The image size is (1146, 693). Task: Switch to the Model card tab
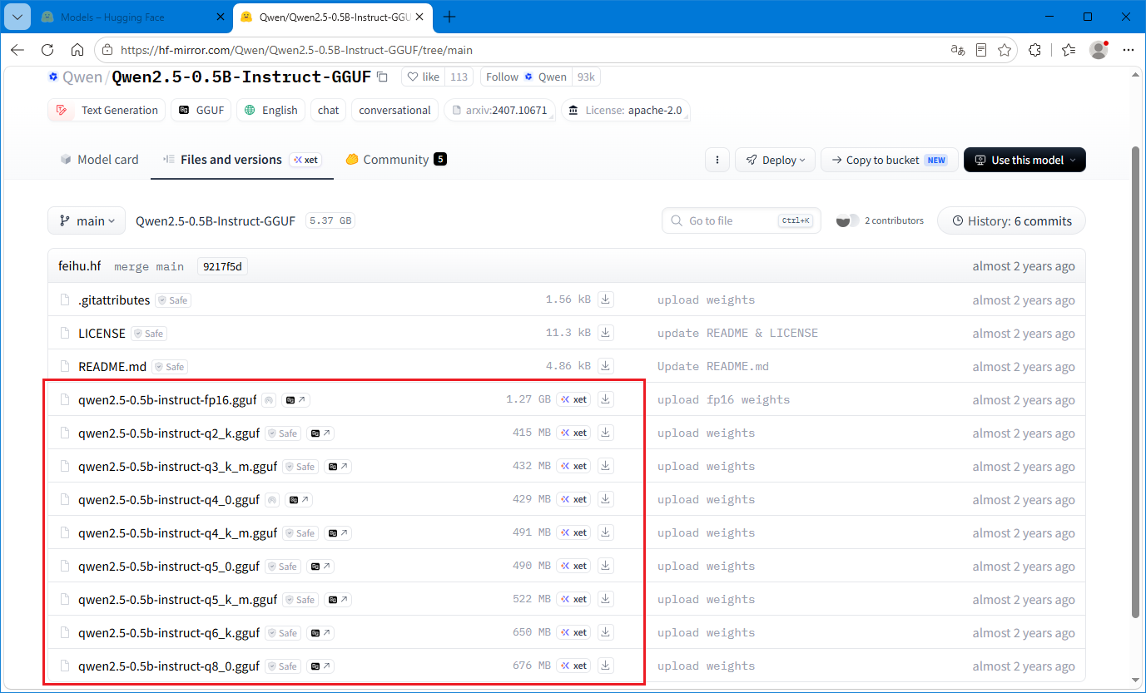pos(99,160)
